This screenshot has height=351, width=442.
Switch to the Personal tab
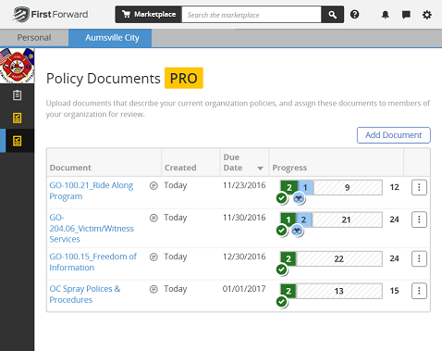(34, 38)
